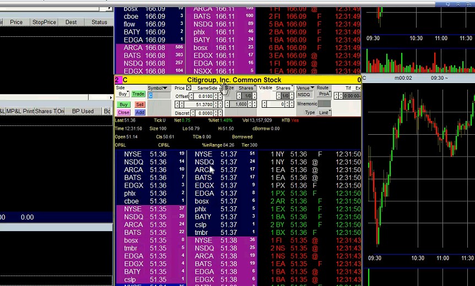This screenshot has width=475, height=286.
Task: Select the NYSE 51.37 ask row with size 51
Action: tap(222, 154)
